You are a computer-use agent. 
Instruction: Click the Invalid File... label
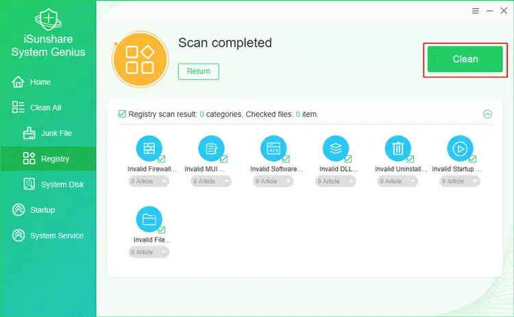coord(151,240)
